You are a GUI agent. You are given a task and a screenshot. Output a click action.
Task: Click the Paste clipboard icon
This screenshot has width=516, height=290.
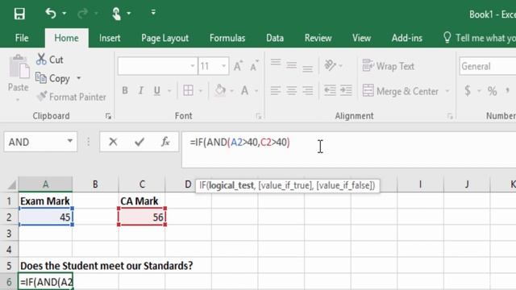point(19,67)
